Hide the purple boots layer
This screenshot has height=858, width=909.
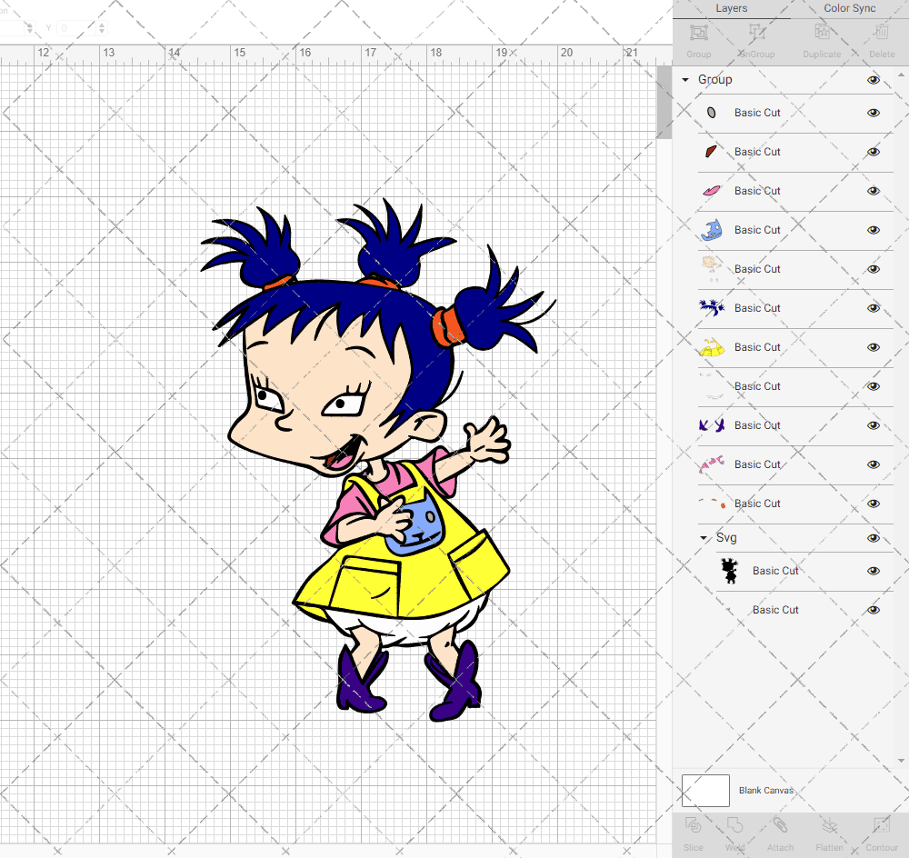coord(874,425)
